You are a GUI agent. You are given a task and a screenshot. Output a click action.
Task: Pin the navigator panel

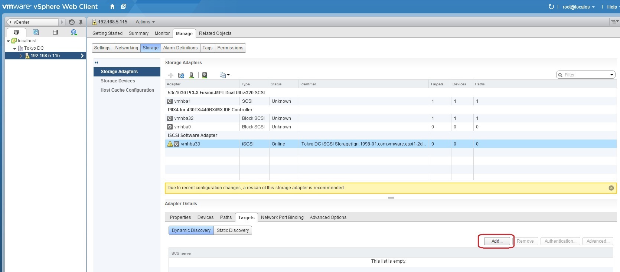81,22
